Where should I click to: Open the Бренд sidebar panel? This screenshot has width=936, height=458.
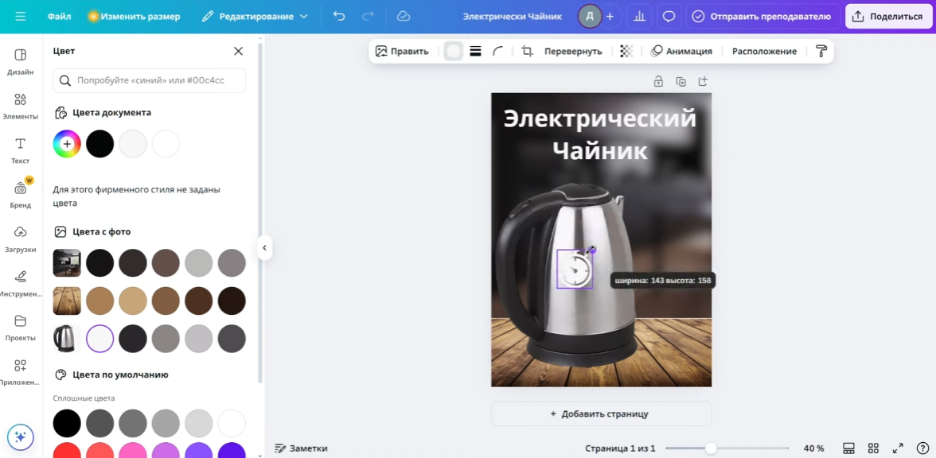[x=21, y=194]
